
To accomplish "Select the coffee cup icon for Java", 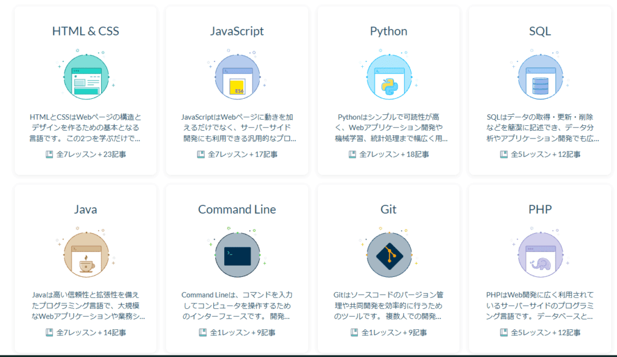I will coord(86,255).
